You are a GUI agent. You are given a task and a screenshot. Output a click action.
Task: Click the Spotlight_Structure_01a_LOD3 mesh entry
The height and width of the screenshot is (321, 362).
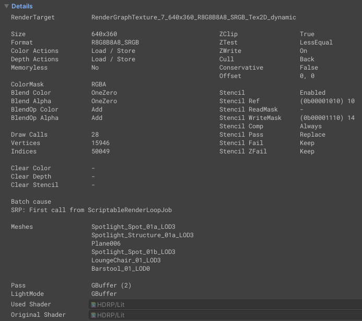click(142, 235)
